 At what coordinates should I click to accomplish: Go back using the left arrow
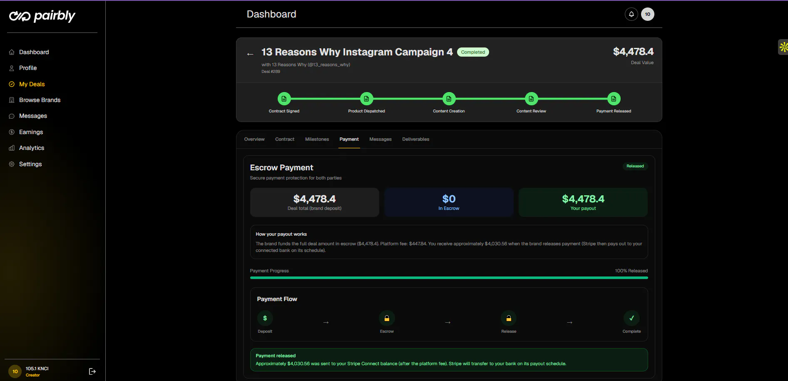(x=250, y=54)
